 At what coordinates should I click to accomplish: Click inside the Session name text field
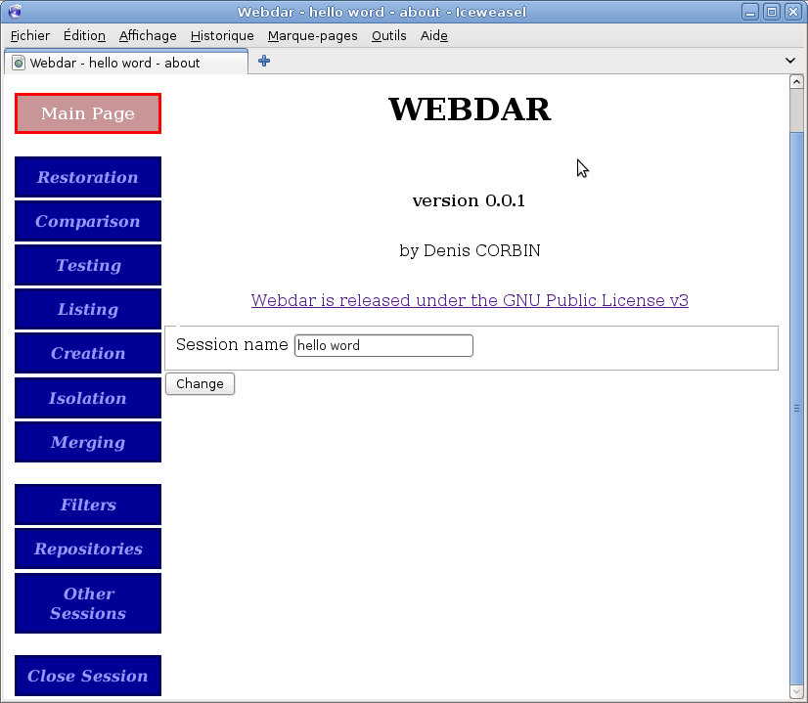point(382,345)
